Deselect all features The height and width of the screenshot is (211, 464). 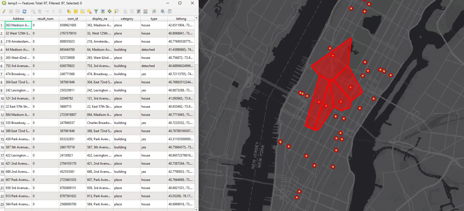coord(89,11)
